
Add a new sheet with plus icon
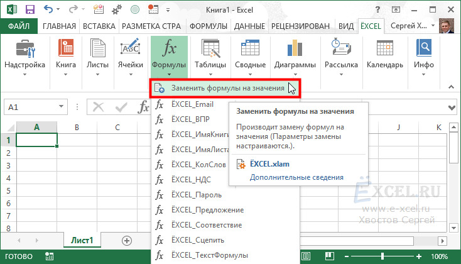pos(127,241)
